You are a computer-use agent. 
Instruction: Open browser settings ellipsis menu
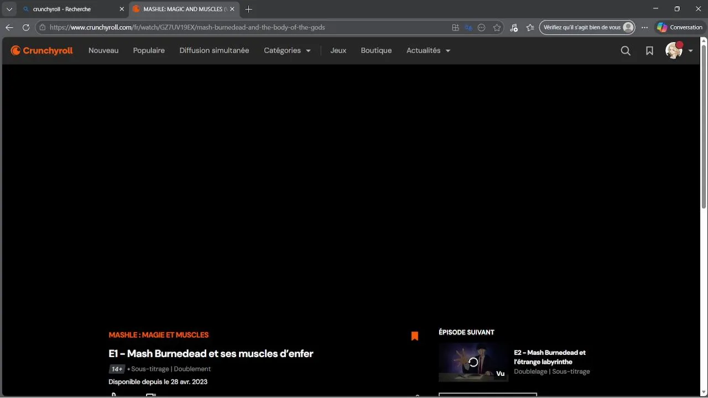(x=644, y=27)
